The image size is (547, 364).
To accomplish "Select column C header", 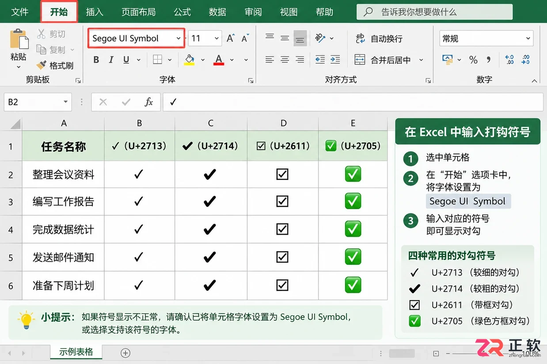I will pos(211,123).
